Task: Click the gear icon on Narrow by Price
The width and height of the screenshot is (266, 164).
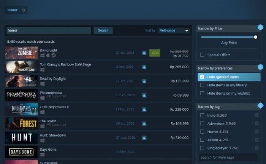Action: (x=260, y=27)
